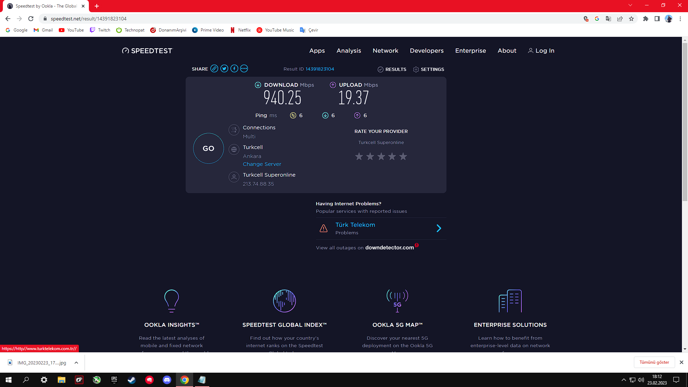Rate Turkcell Superonline five stars
The image size is (688, 387).
click(x=403, y=157)
